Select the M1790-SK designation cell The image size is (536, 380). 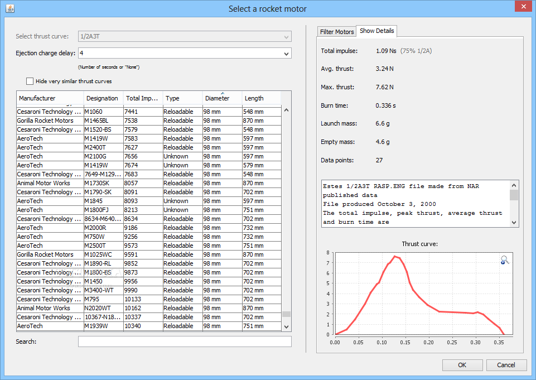click(104, 192)
